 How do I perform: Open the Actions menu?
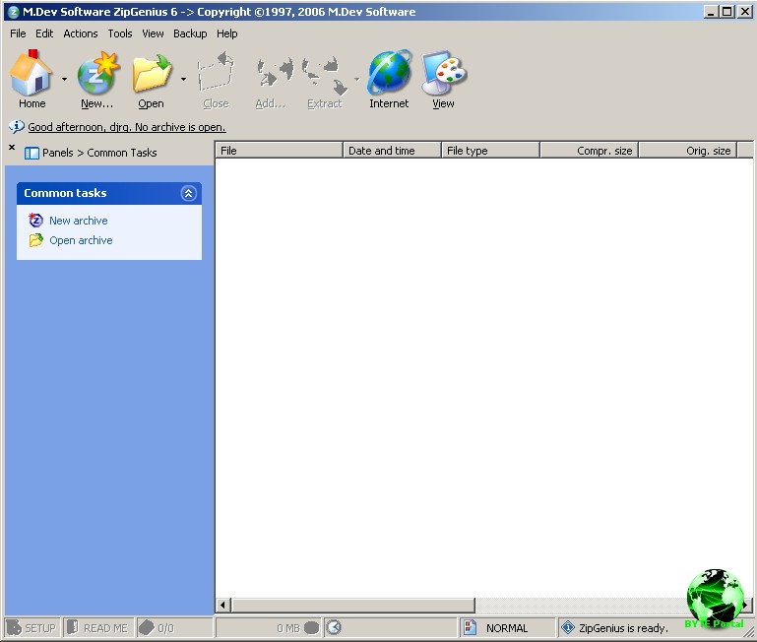[81, 33]
